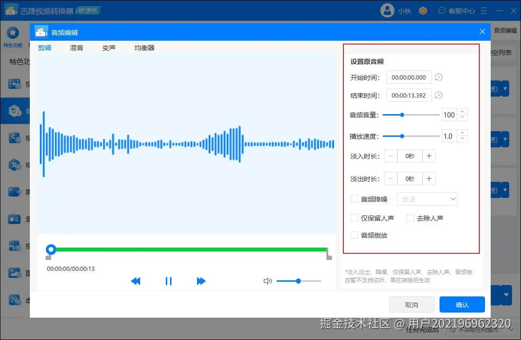Click the 确认 button
521x340 pixels.
(462, 305)
